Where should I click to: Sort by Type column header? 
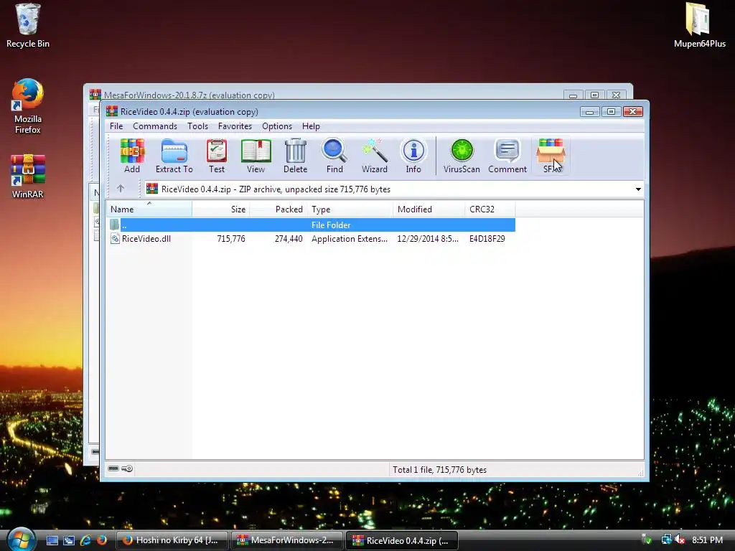350,209
